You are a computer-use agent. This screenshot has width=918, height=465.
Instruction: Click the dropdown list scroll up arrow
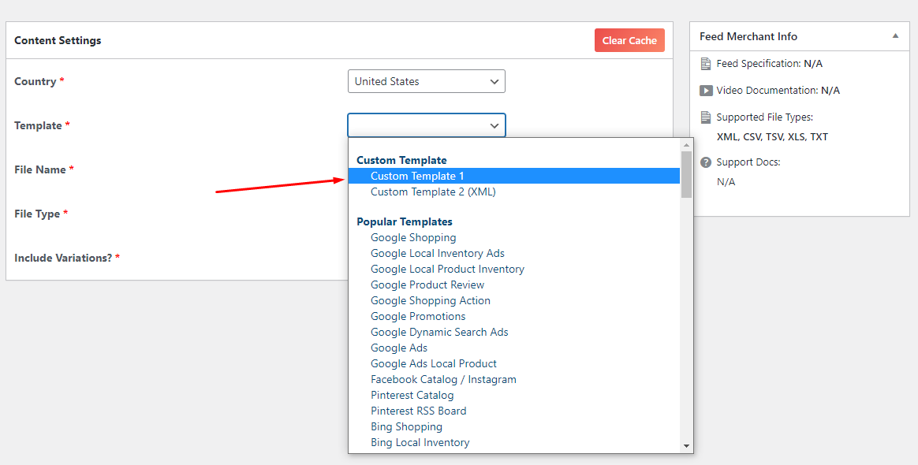686,145
